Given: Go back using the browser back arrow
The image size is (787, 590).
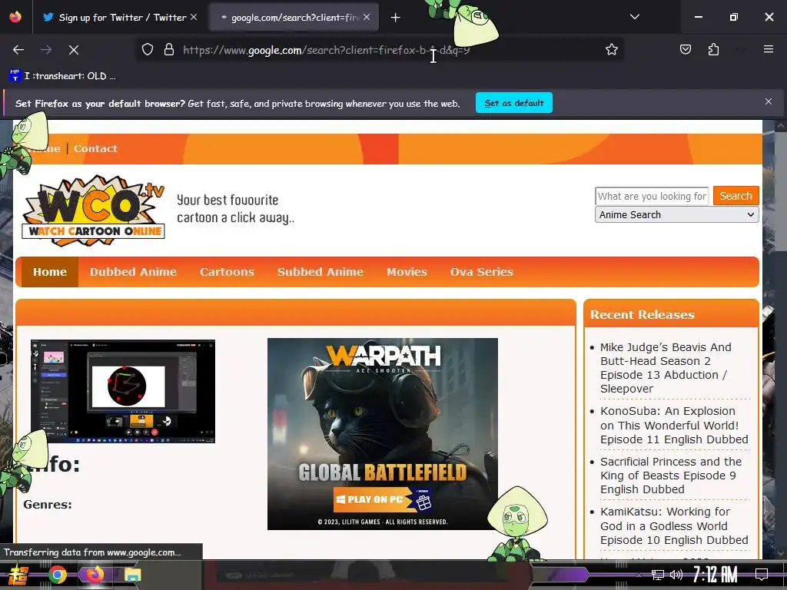Looking at the screenshot, I should coord(18,50).
